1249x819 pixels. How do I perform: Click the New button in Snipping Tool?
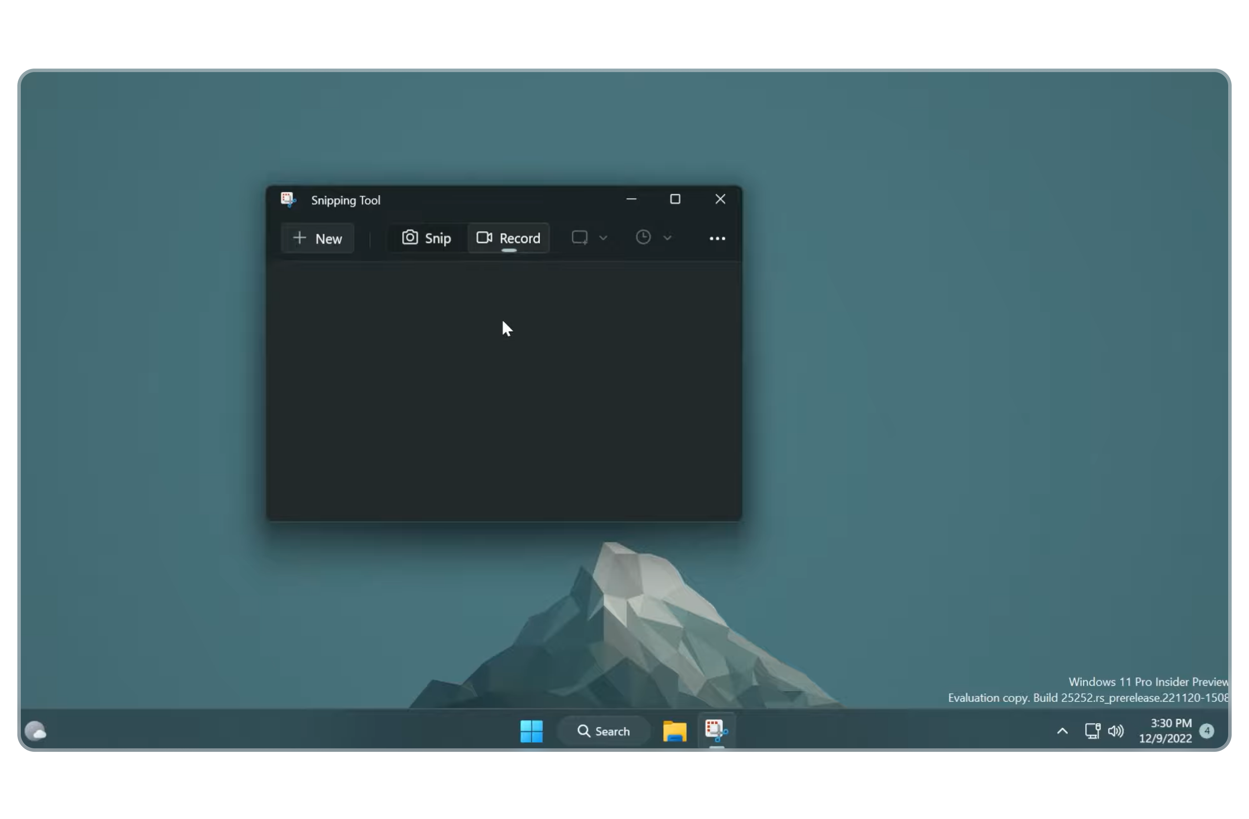pyautogui.click(x=317, y=238)
